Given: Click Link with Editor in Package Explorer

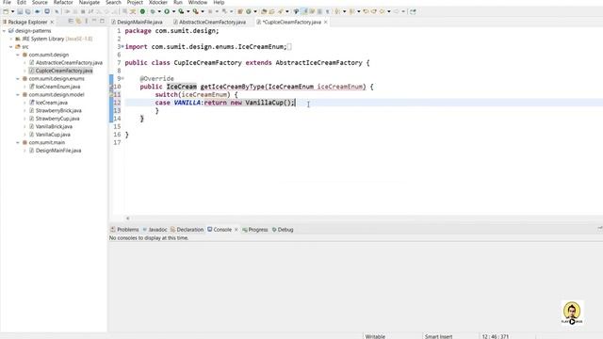Looking at the screenshot, I should tap(78, 22).
